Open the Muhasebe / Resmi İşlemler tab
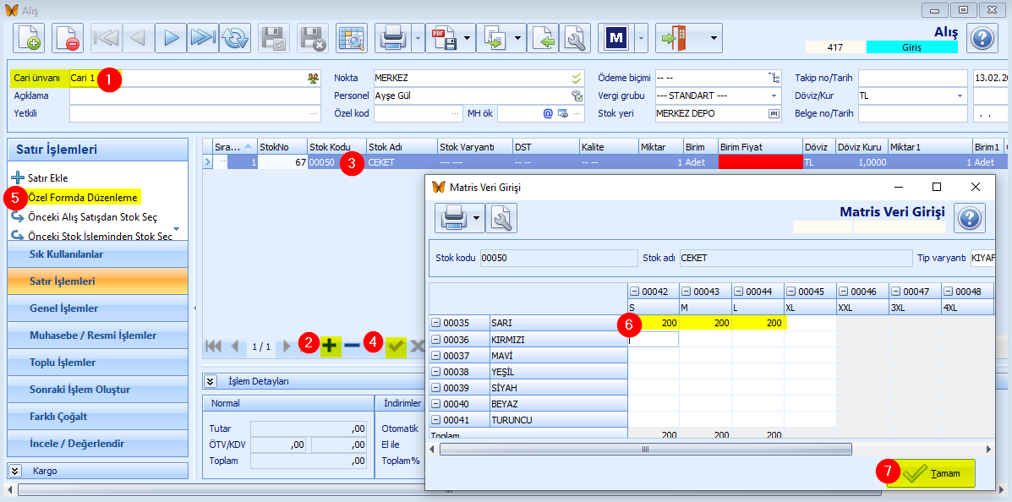The height and width of the screenshot is (502, 1012). coord(97,336)
